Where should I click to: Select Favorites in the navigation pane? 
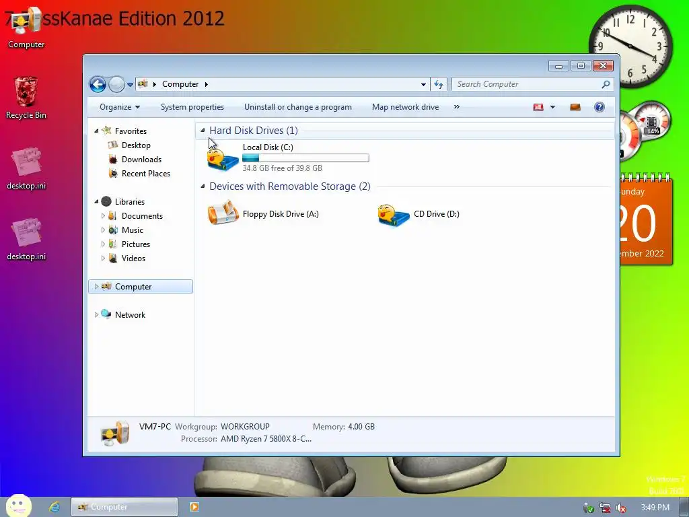[x=131, y=131]
